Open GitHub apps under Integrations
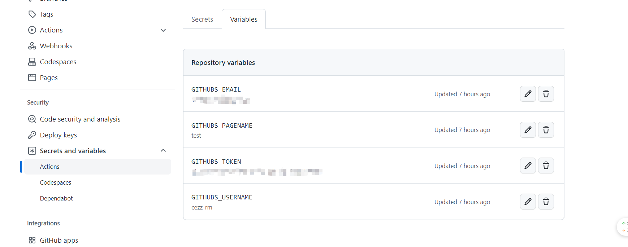 pos(59,240)
